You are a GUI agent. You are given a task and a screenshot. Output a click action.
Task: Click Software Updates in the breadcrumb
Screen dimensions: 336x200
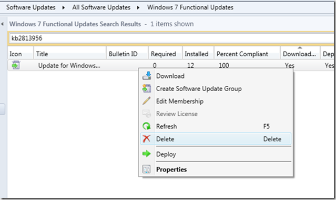click(x=30, y=7)
